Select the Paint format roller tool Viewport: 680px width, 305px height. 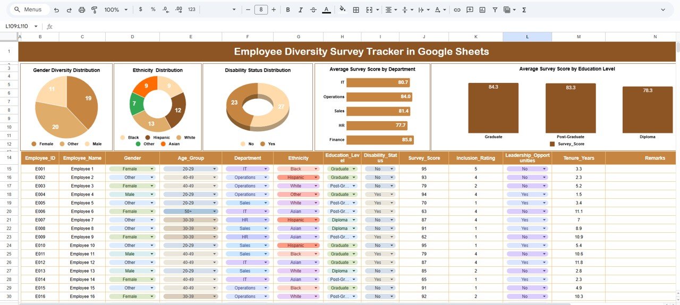click(94, 10)
